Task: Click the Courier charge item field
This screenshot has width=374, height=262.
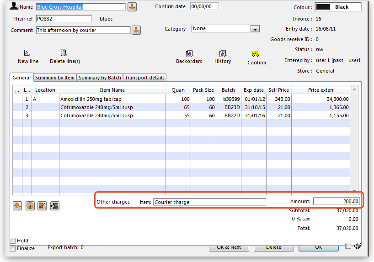Action: [209, 202]
